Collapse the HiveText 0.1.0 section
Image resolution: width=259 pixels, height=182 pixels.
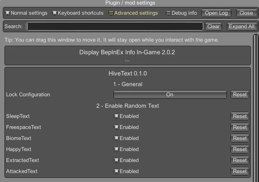(x=128, y=73)
